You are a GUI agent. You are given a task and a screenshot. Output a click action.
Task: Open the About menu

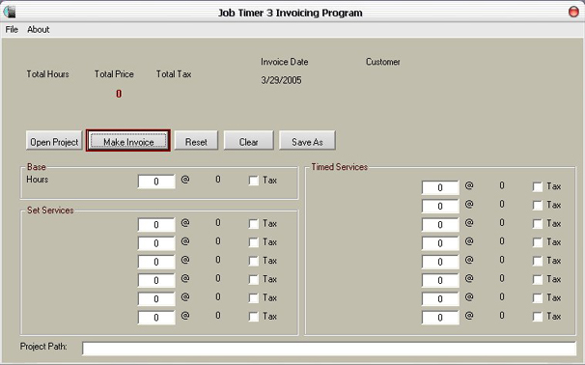click(x=38, y=30)
